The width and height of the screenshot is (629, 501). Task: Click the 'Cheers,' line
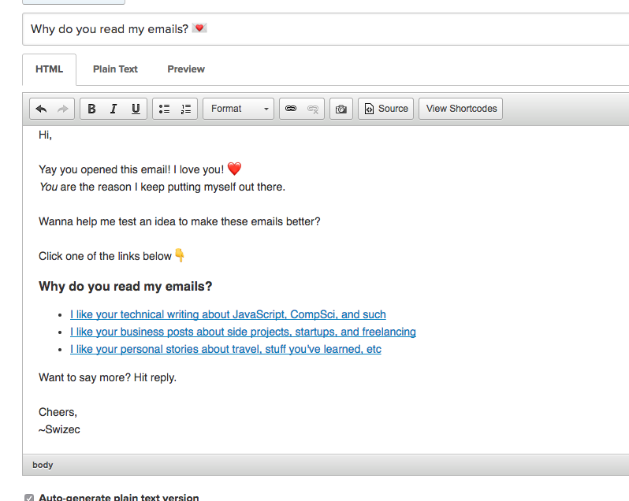[58, 413]
